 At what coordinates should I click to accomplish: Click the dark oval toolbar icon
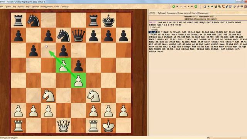tap(242, 7)
